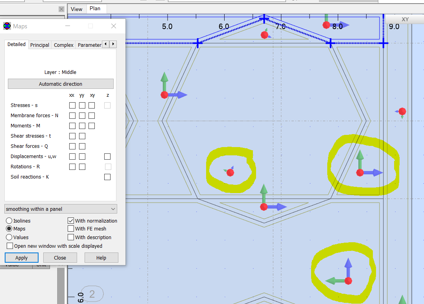
Task: Enable the xx checkbox for Moments - M
Action: pos(72,125)
